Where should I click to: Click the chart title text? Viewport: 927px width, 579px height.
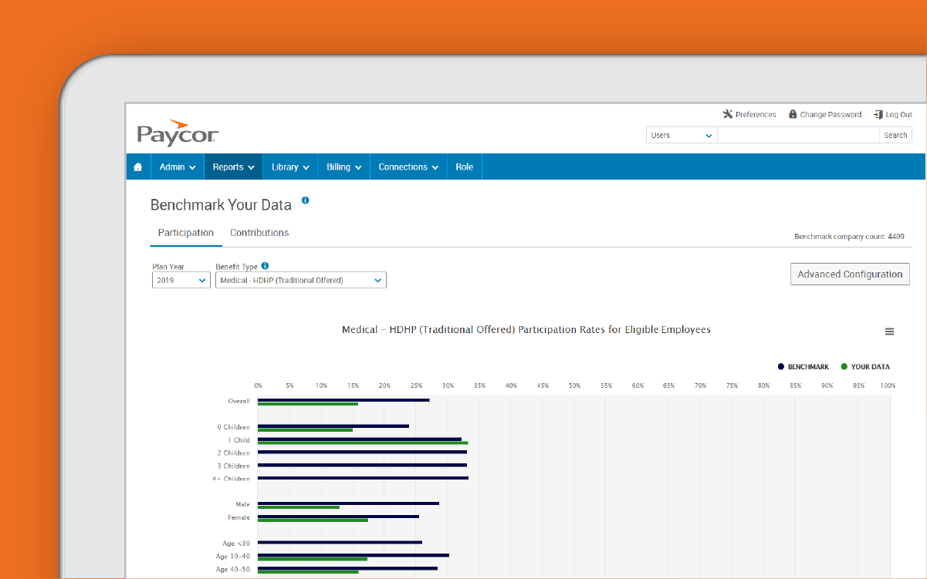526,329
